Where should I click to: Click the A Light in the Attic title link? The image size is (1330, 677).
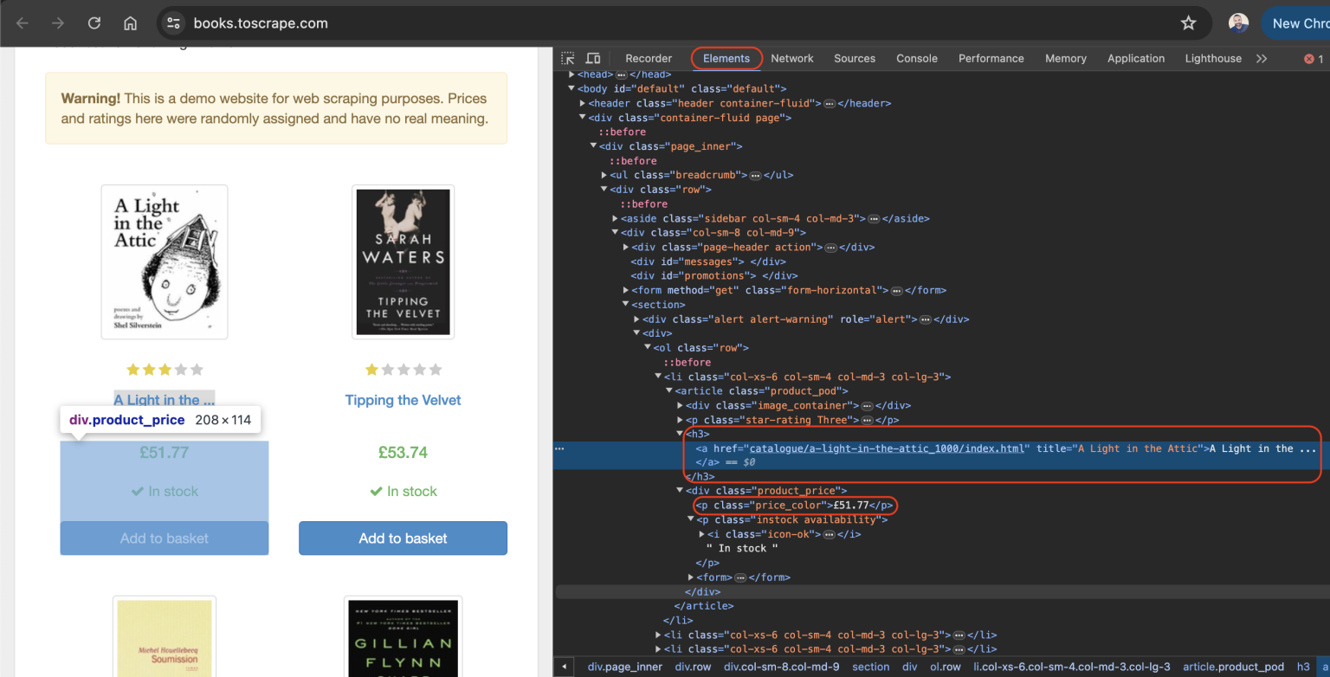point(163,399)
